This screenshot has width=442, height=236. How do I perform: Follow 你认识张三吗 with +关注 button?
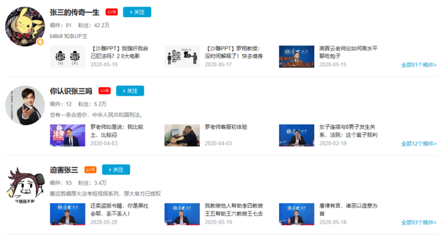(x=130, y=91)
